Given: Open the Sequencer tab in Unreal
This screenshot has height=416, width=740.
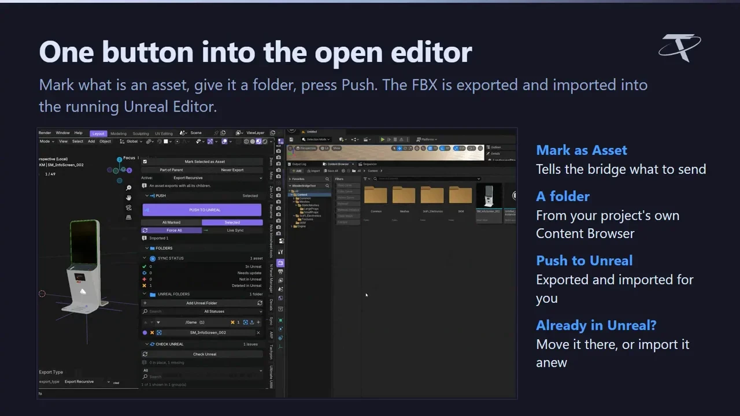Looking at the screenshot, I should click(x=369, y=164).
